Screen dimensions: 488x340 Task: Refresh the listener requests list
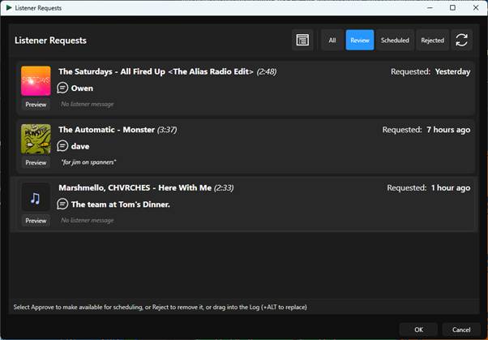click(x=461, y=40)
